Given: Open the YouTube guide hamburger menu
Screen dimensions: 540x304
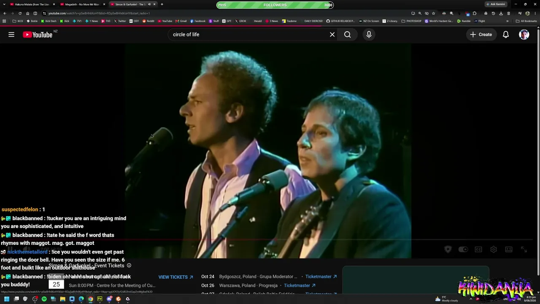Looking at the screenshot, I should 11,35.
